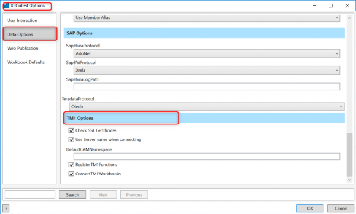The height and width of the screenshot is (214, 356).
Task: Click the TeradataProtocol label
Action: tap(78, 99)
